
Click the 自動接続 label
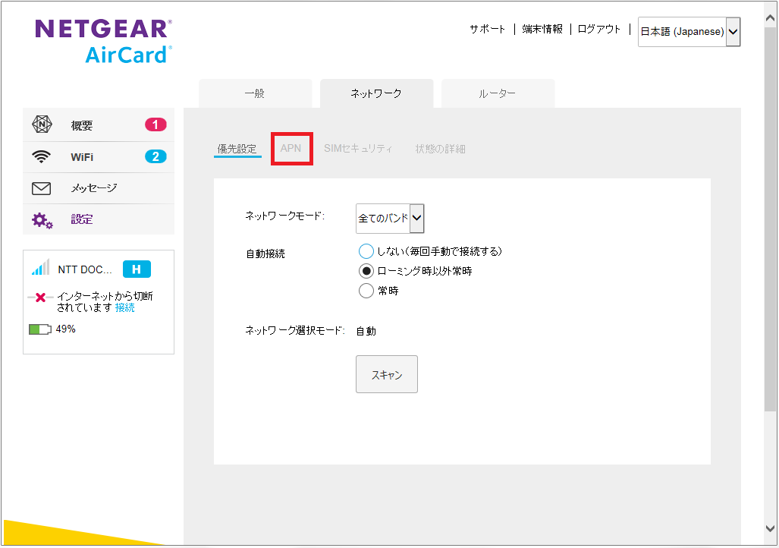click(265, 254)
